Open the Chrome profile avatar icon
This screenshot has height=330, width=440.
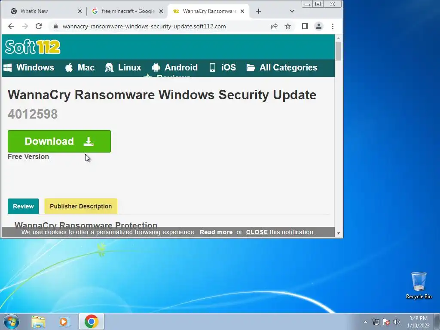pos(319,26)
